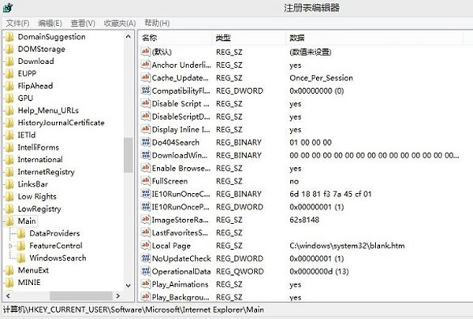Select the GPU key folder icon
The image size is (473, 319).
point(9,98)
